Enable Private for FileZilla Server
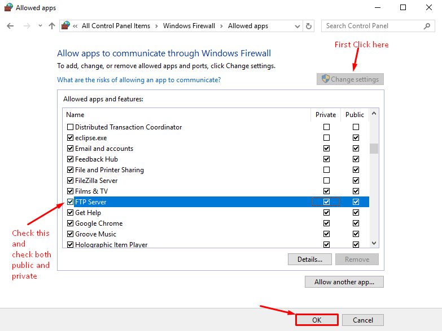Image resolution: width=442 pixels, height=331 pixels. pos(326,180)
